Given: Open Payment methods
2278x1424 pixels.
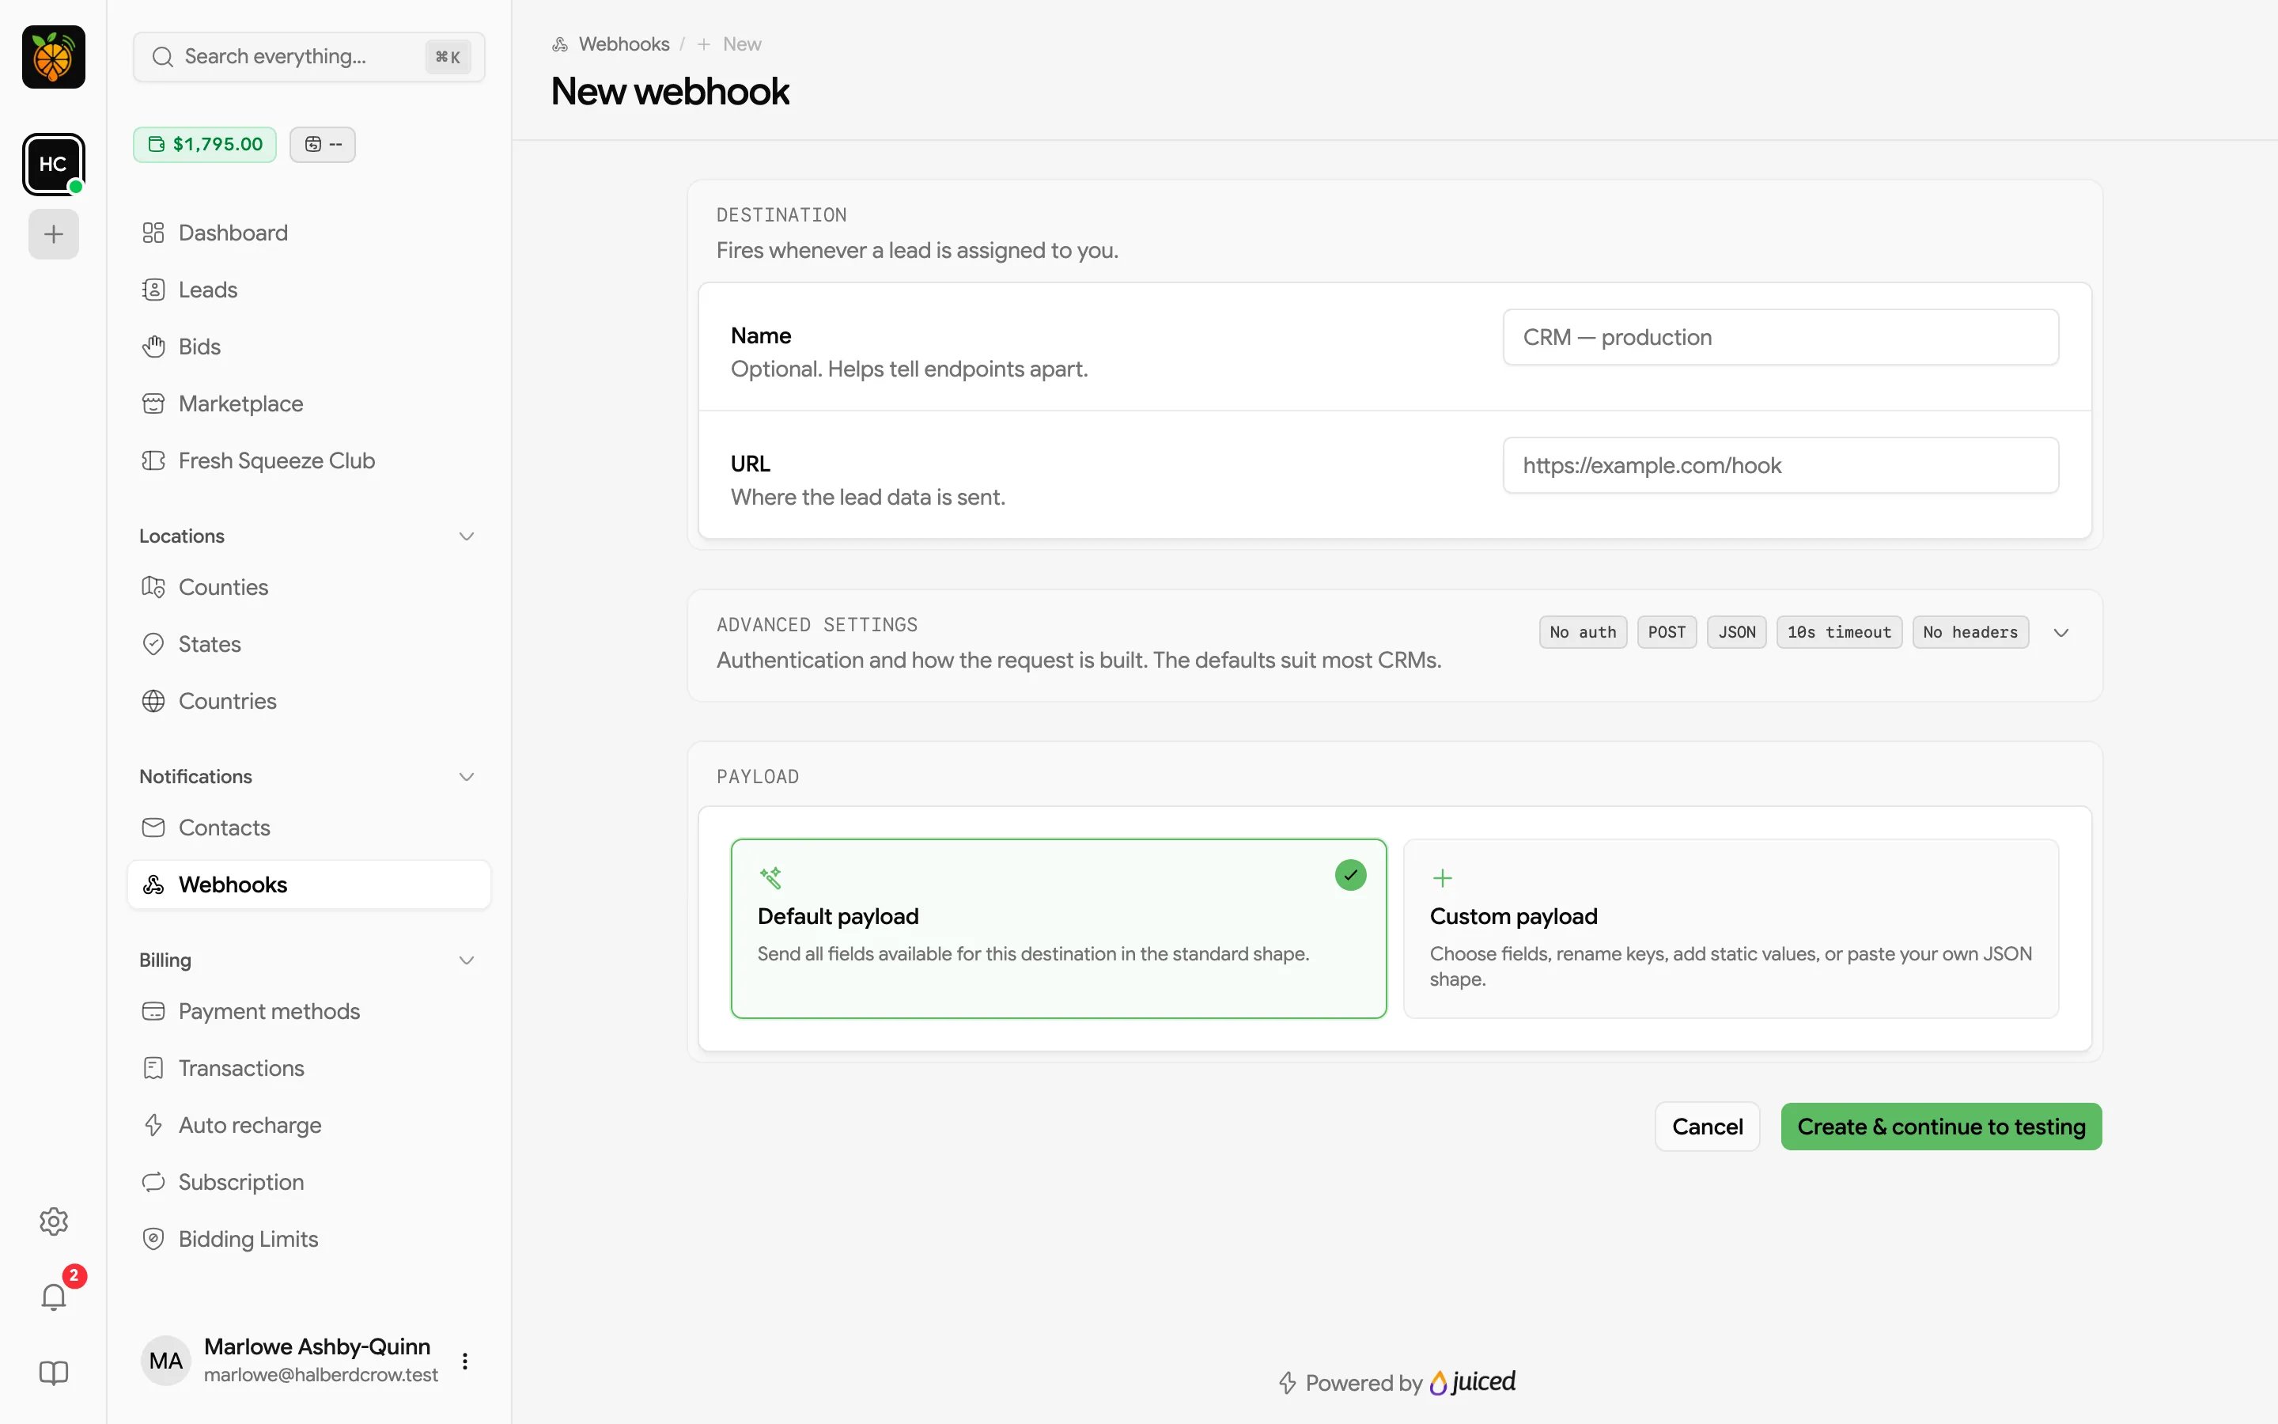Looking at the screenshot, I should [x=308, y=1010].
